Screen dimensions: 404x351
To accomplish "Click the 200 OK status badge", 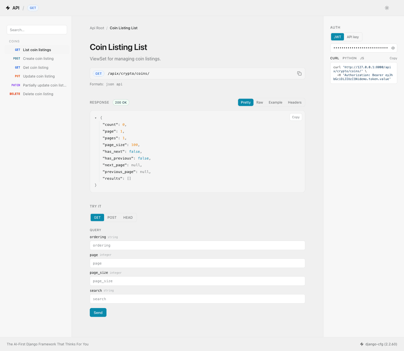I will coord(121,102).
